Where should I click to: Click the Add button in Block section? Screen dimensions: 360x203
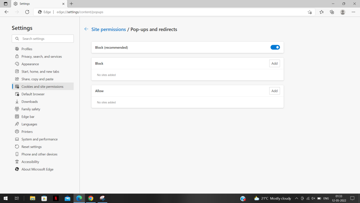(274, 63)
